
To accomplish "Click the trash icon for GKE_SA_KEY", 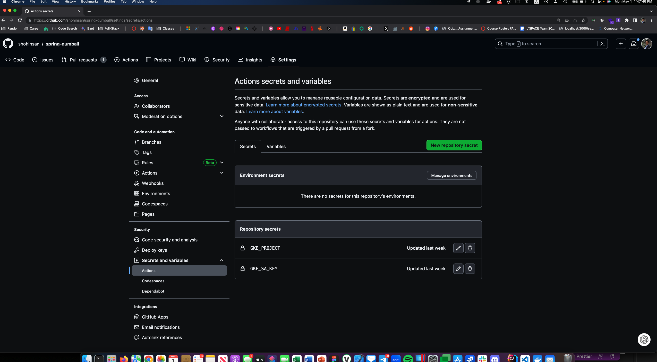I will 470,269.
